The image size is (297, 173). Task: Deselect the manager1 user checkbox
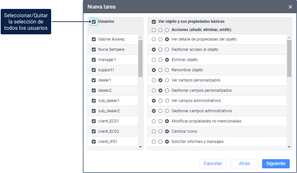(x=94, y=60)
